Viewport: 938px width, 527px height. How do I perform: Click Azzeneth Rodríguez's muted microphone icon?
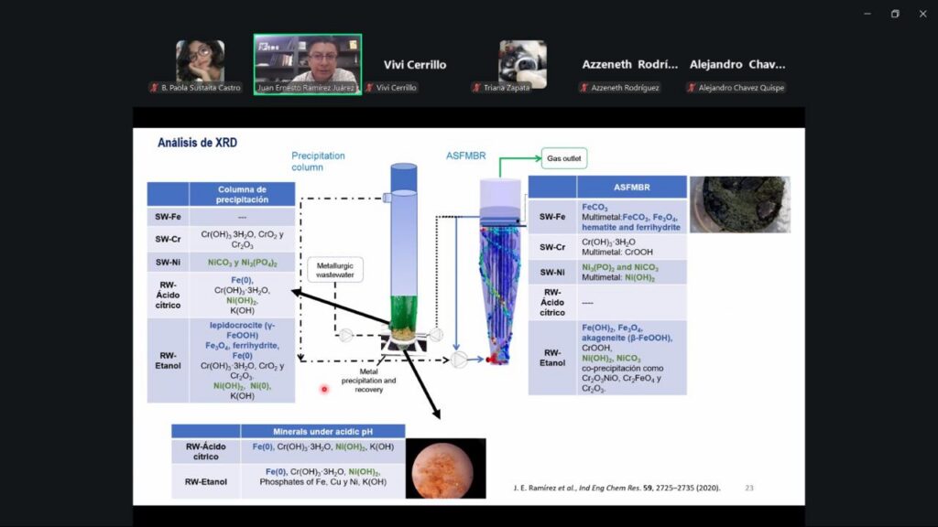click(584, 88)
